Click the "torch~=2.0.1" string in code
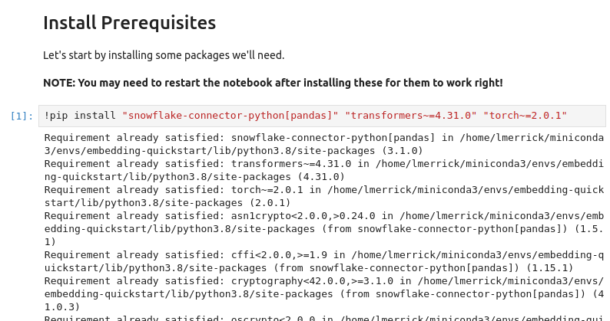 [525, 116]
